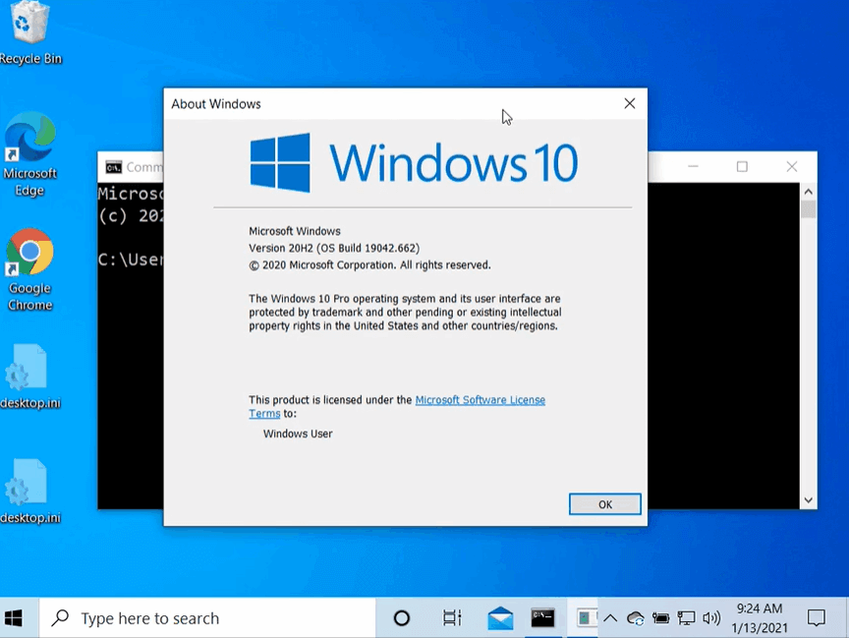The width and height of the screenshot is (849, 638).
Task: Click the Command Prompt scrollbar down arrow
Action: click(x=808, y=500)
